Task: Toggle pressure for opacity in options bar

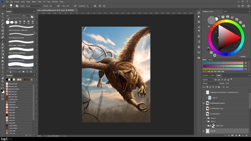Action: point(58,6)
